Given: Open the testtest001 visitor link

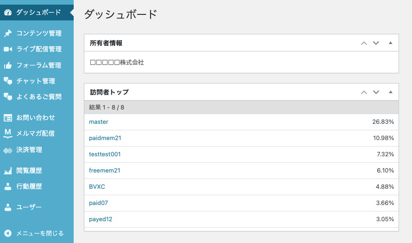Looking at the screenshot, I should pos(105,154).
